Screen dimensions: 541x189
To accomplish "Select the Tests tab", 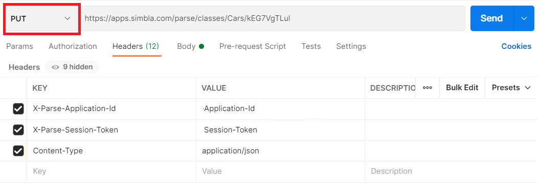I will tap(311, 46).
